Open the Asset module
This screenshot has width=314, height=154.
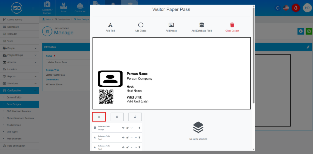64,8
